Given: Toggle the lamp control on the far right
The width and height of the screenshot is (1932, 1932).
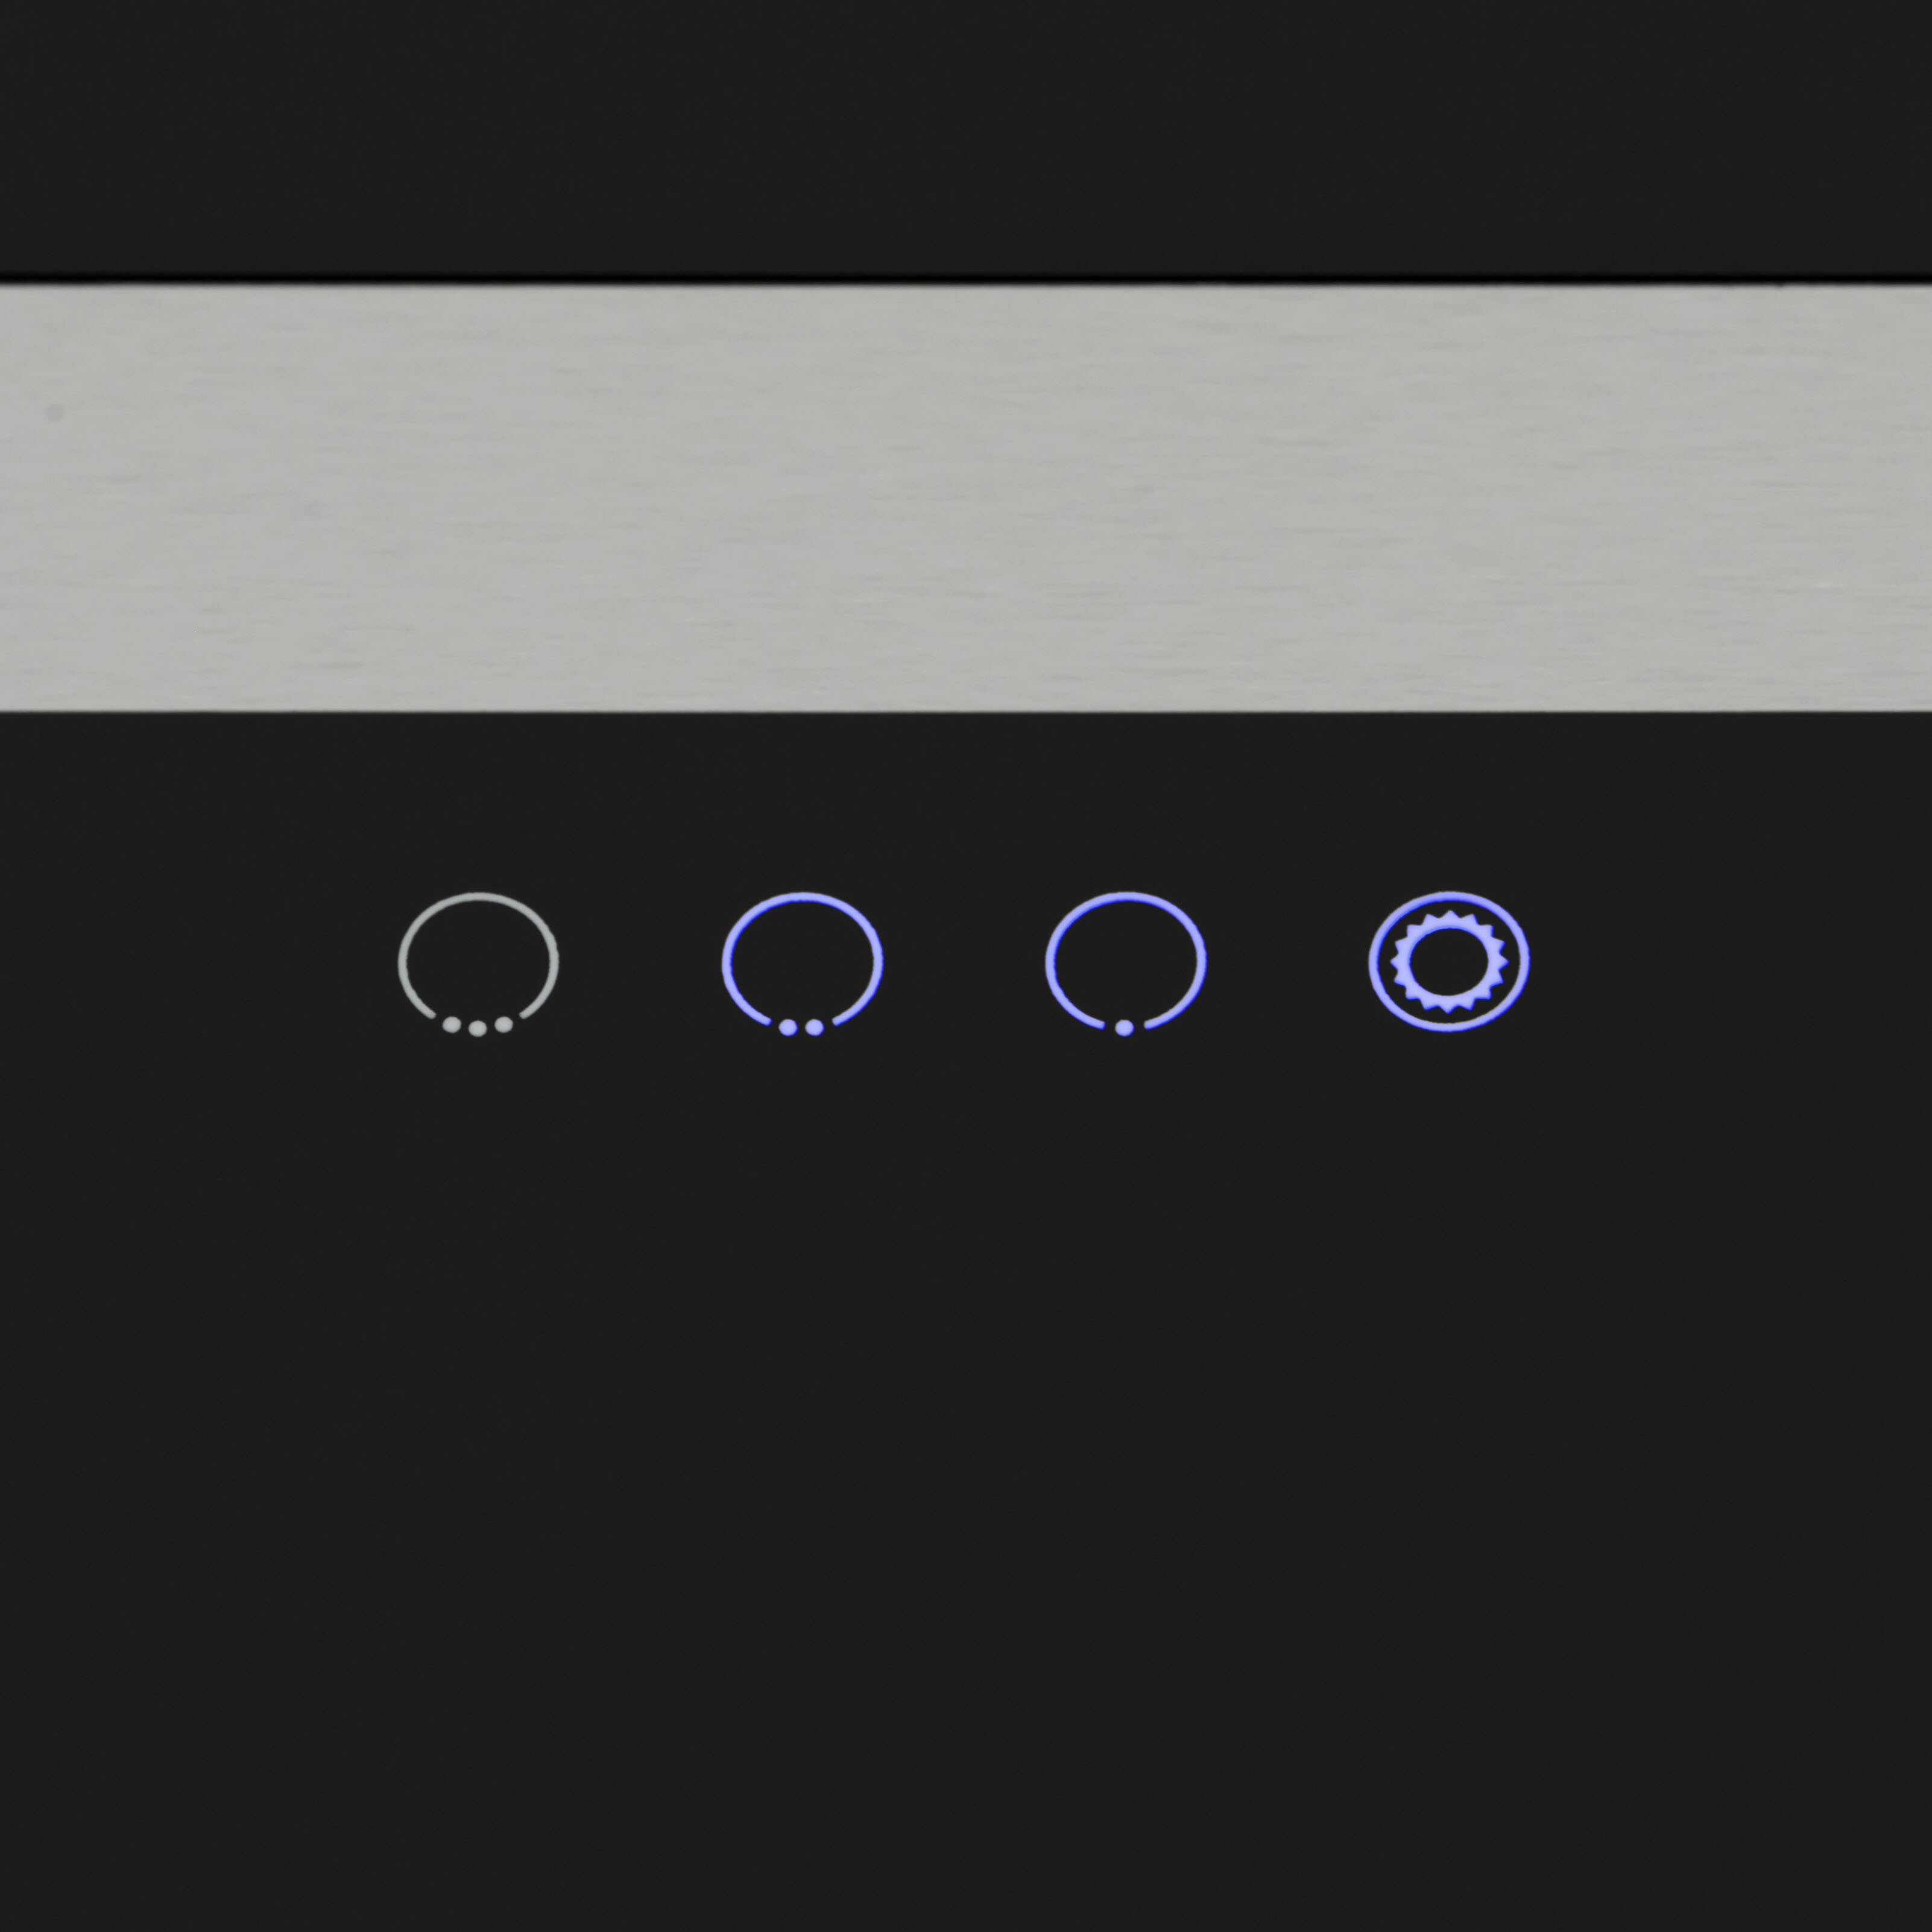Looking at the screenshot, I should [x=1448, y=961].
